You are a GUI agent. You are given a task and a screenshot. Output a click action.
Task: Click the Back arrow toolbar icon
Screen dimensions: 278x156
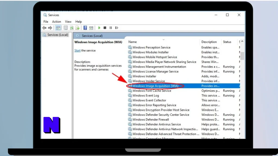coord(44,28)
